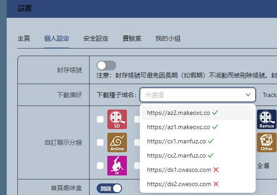Turn off the 首頁趣味盒 開啟 switch
This screenshot has width=277, height=195.
click(x=110, y=188)
